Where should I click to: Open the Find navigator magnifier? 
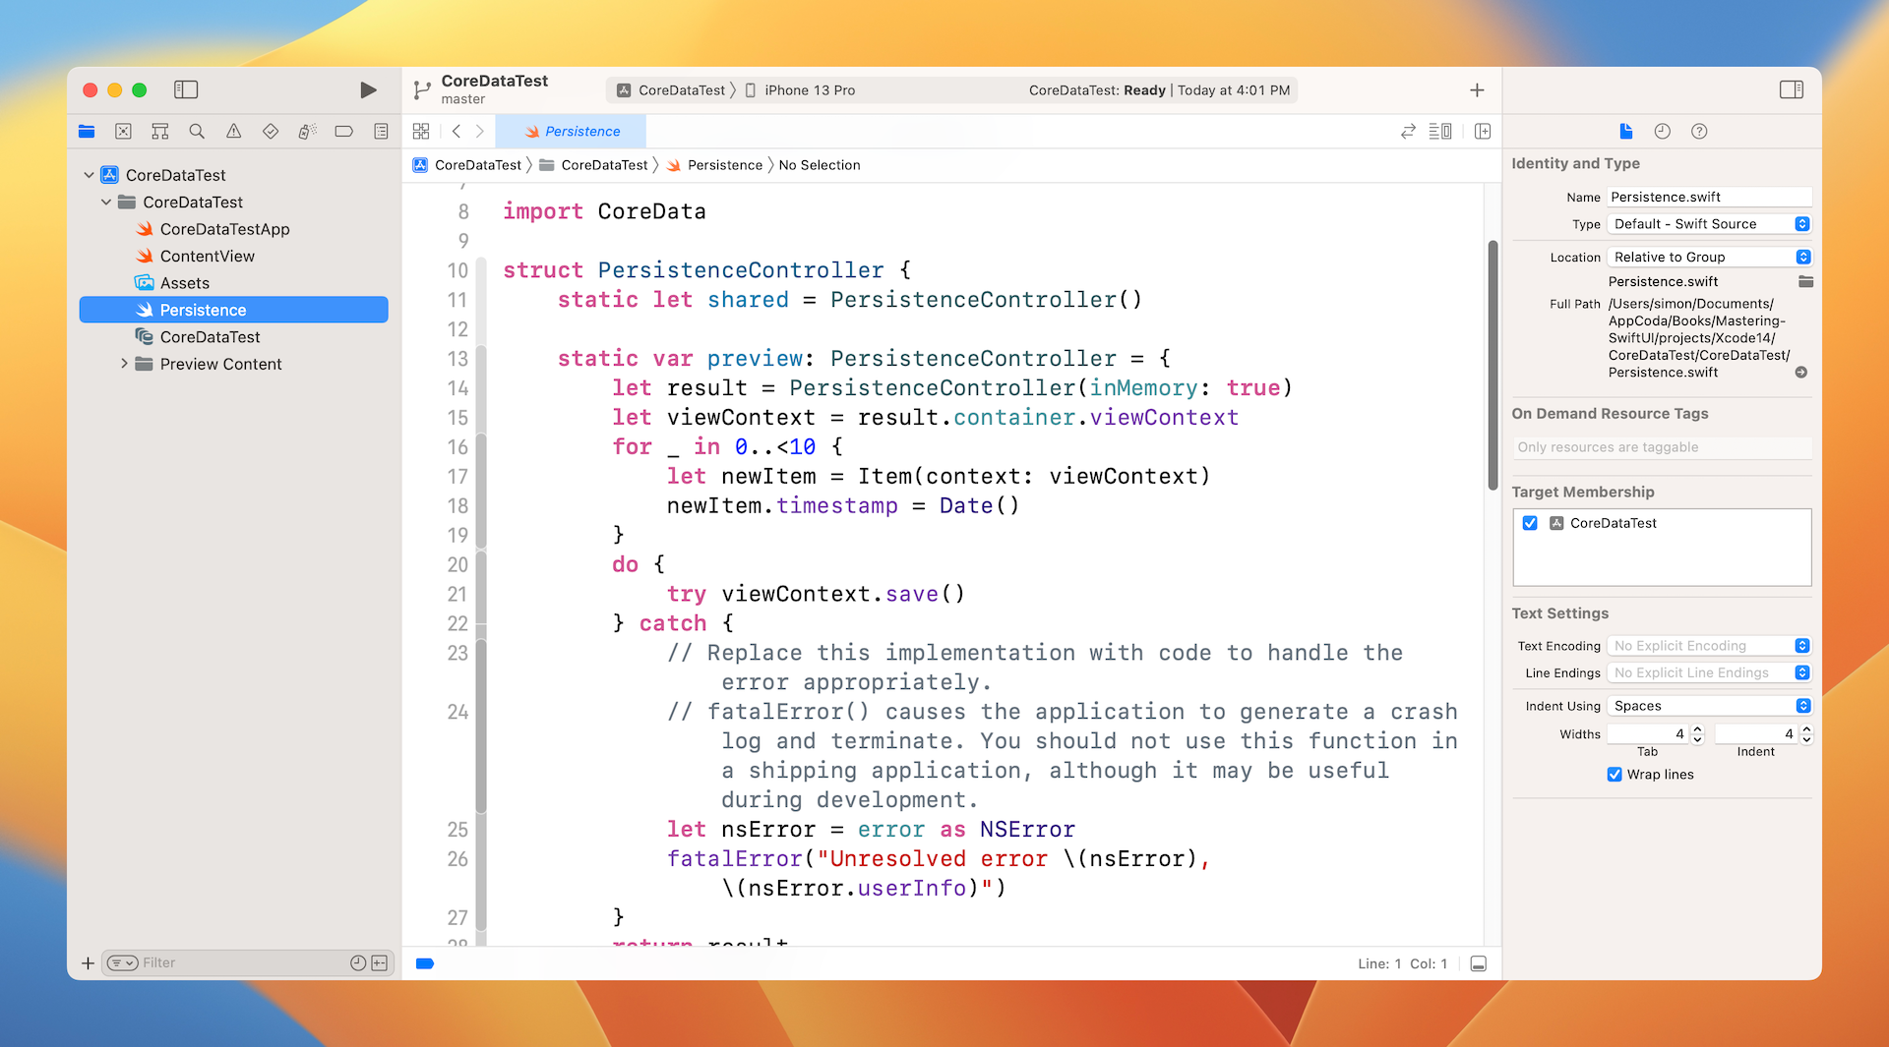pyautogui.click(x=196, y=131)
